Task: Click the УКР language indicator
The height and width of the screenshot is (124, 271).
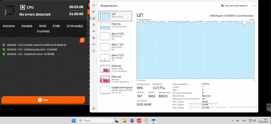Action: pyautogui.click(x=244, y=121)
